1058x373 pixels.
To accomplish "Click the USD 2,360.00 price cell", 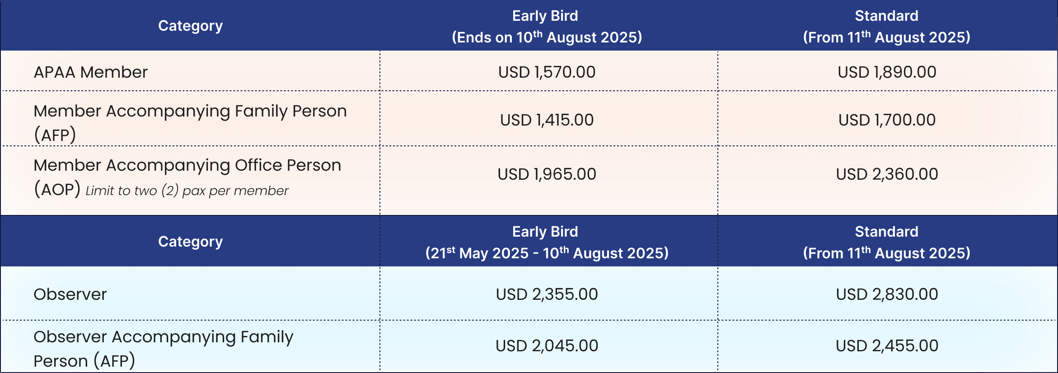I will pos(887,174).
